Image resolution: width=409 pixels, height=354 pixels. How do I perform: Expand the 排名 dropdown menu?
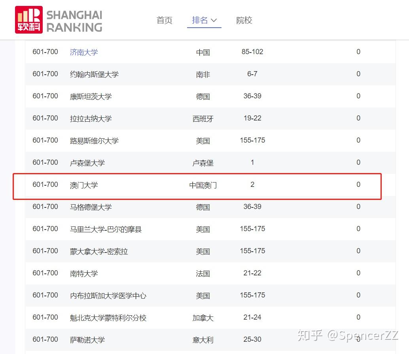click(x=204, y=20)
